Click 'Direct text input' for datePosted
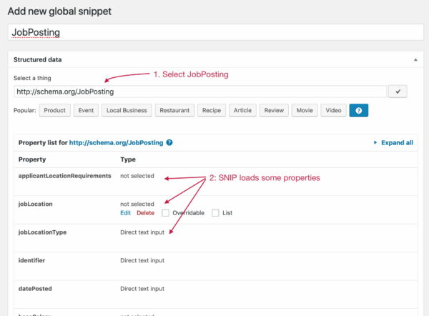This screenshot has height=316, width=429. tap(142, 288)
